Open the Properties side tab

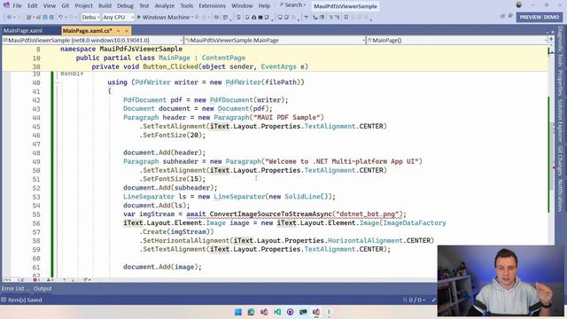[560, 82]
